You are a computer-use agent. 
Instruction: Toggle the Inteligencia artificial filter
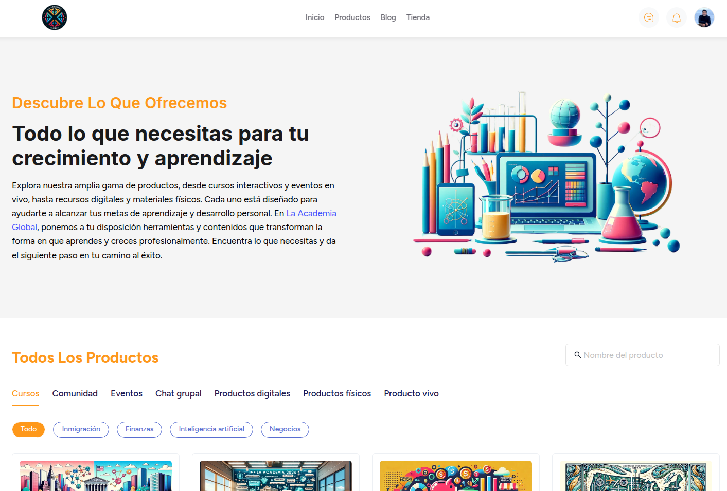point(211,429)
